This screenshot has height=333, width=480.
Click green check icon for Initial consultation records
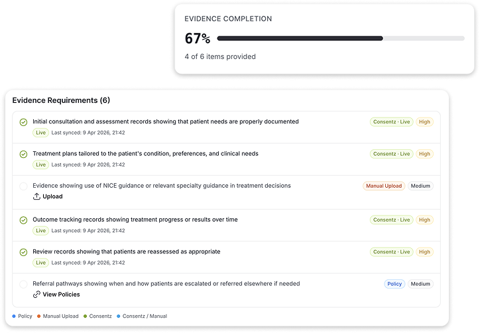[x=23, y=122]
